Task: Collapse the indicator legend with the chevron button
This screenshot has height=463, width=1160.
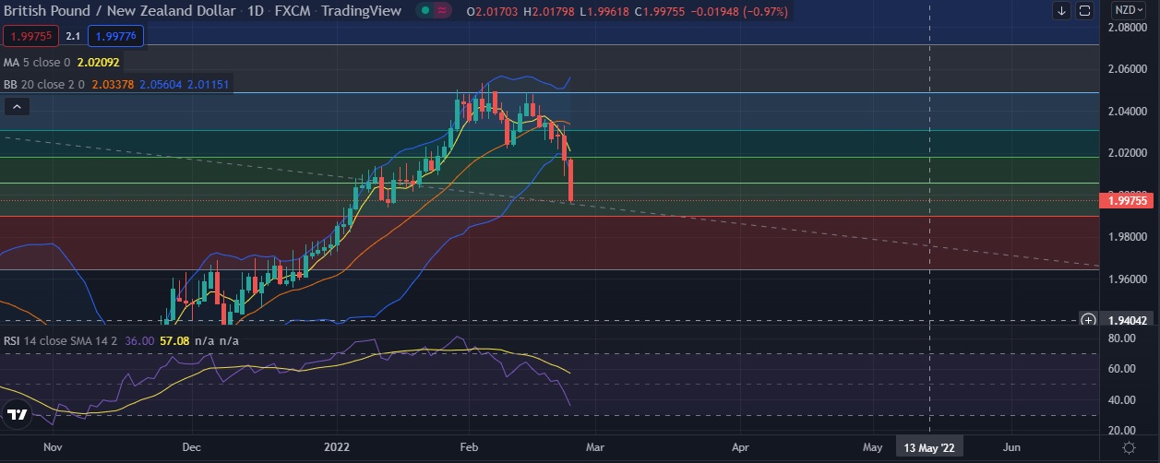Action: (17, 107)
